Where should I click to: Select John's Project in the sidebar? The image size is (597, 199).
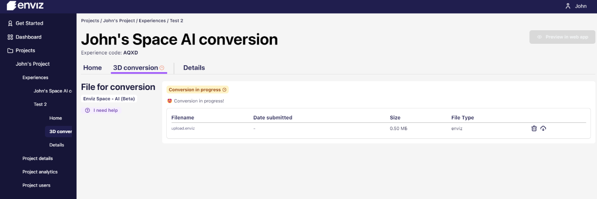point(33,64)
